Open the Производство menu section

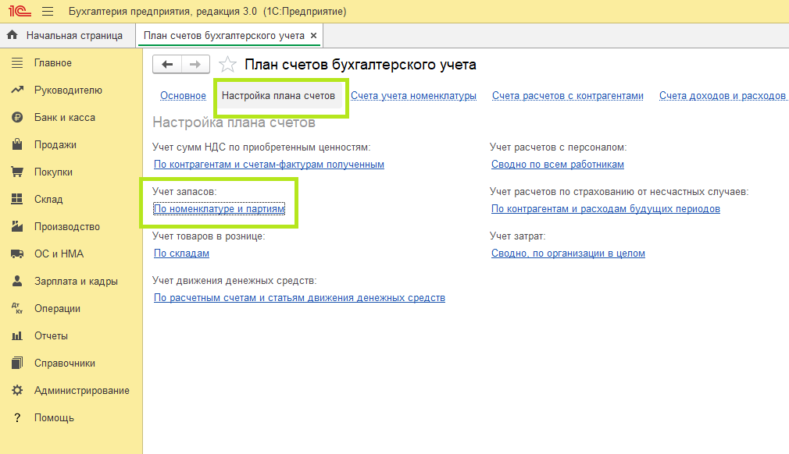coord(67,226)
